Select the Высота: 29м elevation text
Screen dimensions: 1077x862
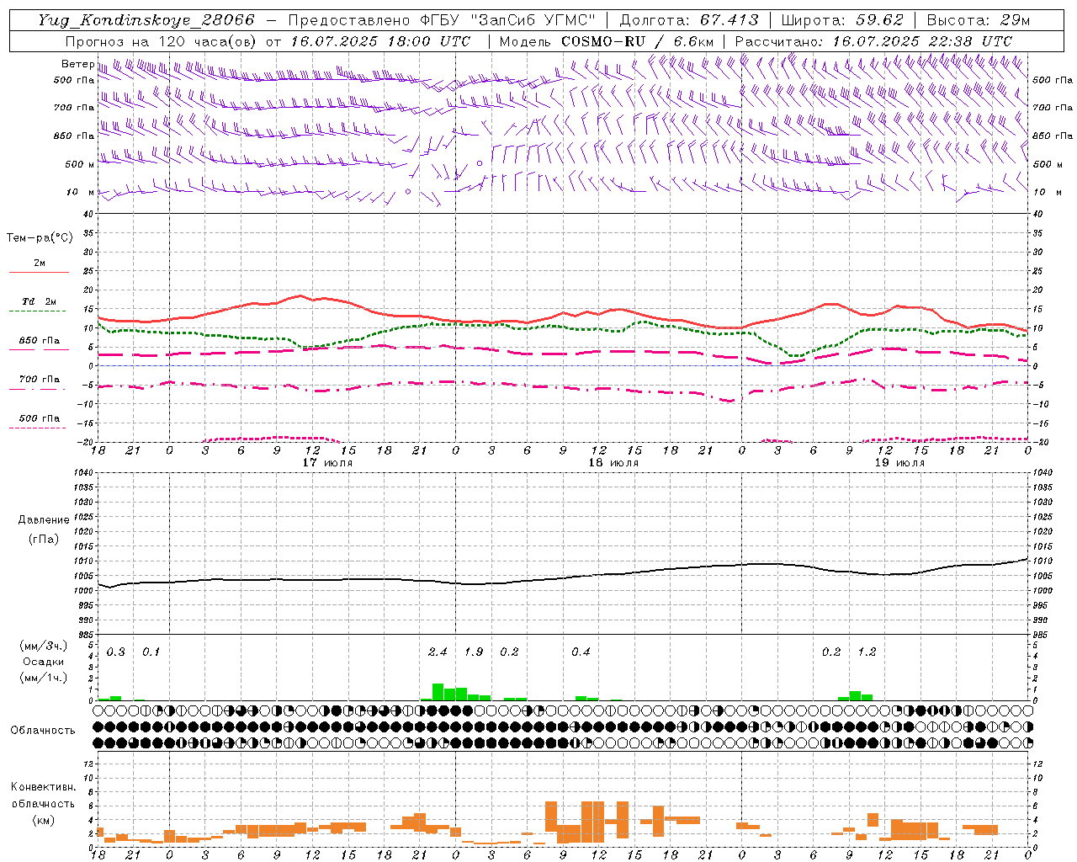tap(978, 20)
